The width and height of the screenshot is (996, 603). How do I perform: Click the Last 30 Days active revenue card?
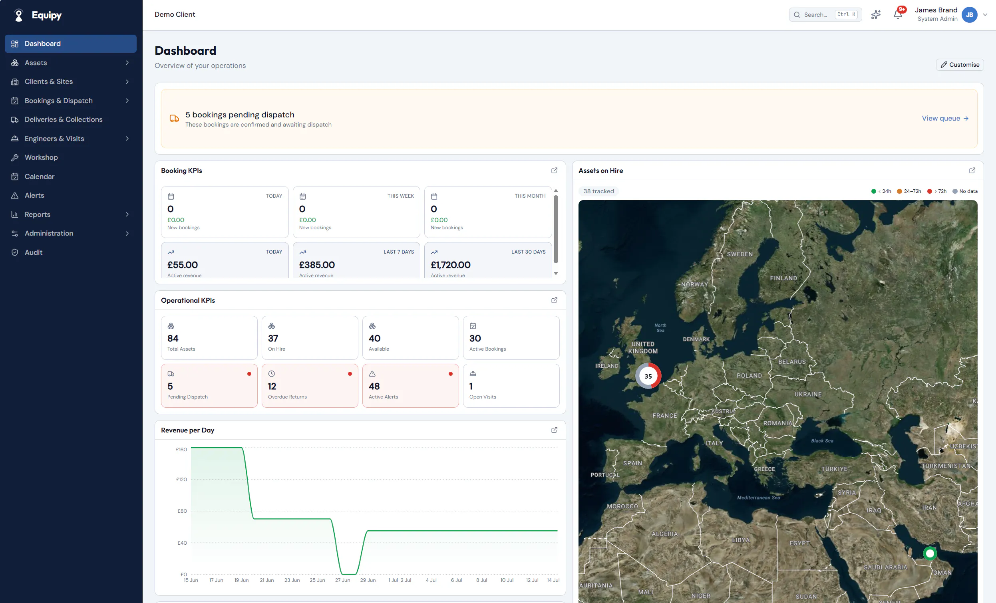pyautogui.click(x=488, y=260)
